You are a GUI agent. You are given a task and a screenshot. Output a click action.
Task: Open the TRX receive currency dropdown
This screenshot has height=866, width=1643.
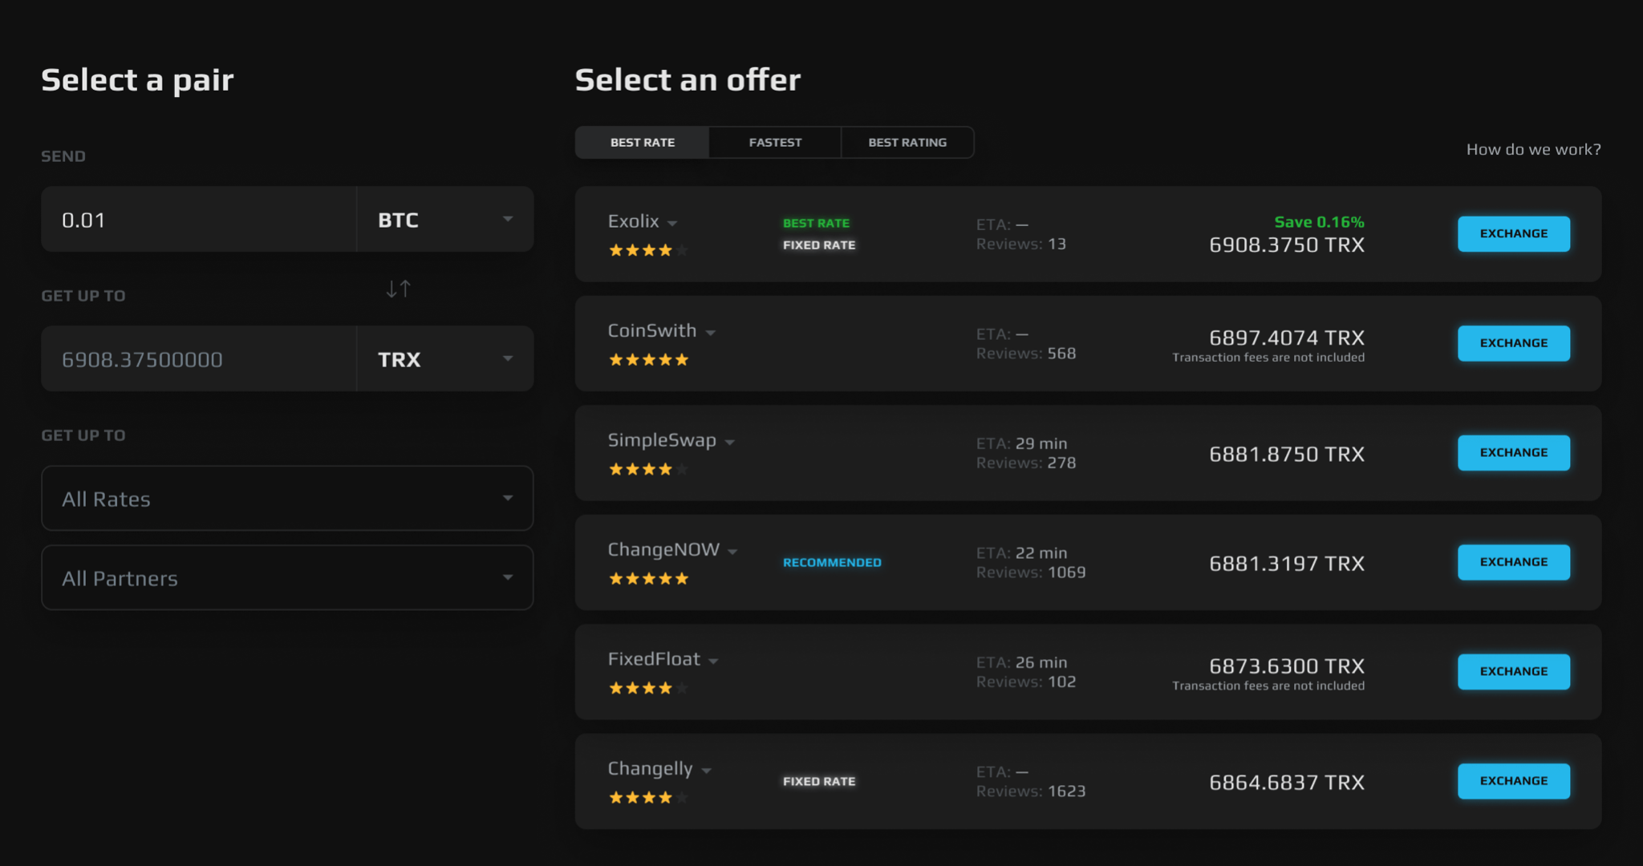point(445,359)
